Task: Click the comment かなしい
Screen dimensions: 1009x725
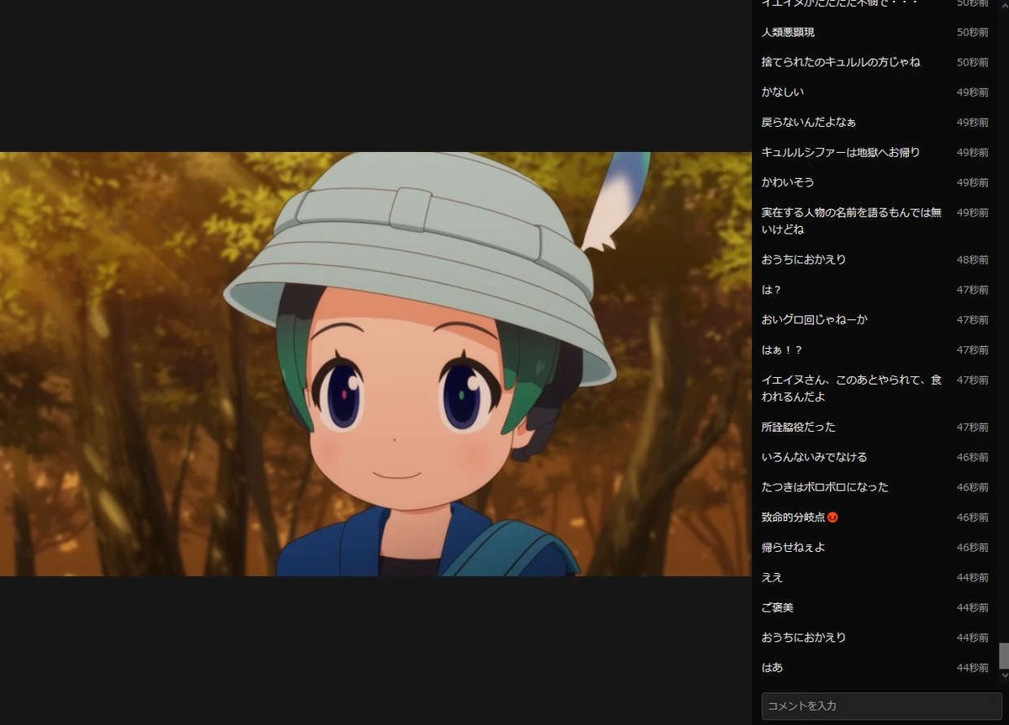Action: click(x=782, y=92)
